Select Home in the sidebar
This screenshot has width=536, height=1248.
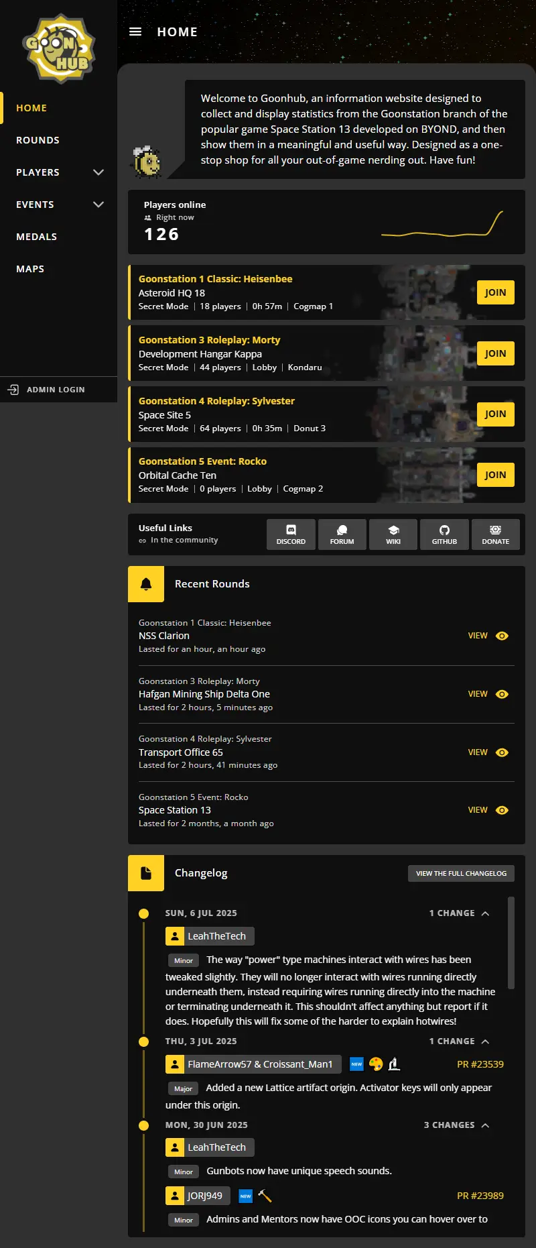coord(59,108)
